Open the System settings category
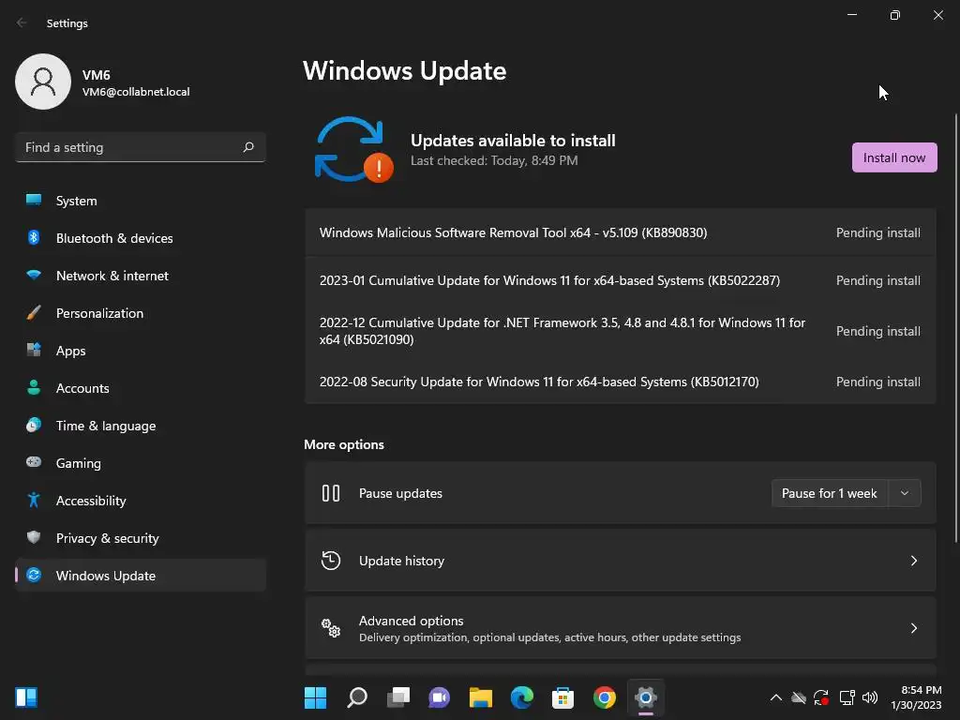 (x=141, y=201)
